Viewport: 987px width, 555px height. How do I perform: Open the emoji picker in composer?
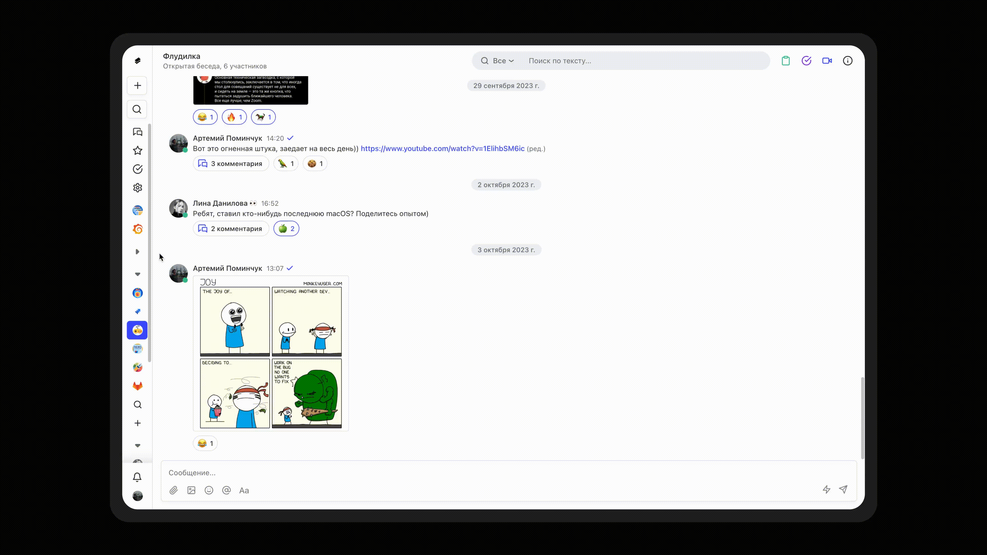click(x=209, y=490)
